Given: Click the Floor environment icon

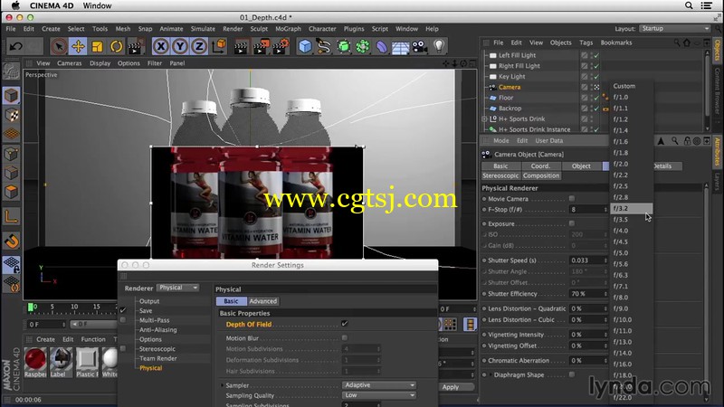Looking at the screenshot, I should 400,47.
